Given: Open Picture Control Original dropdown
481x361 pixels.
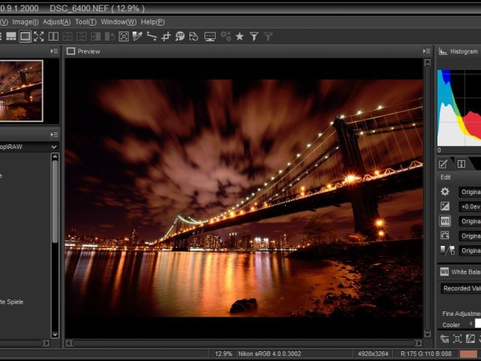Looking at the screenshot, I should (x=470, y=192).
